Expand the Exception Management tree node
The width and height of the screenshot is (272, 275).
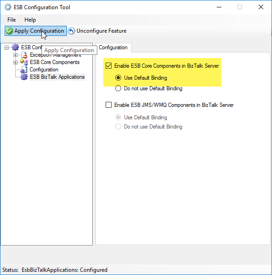(15, 55)
